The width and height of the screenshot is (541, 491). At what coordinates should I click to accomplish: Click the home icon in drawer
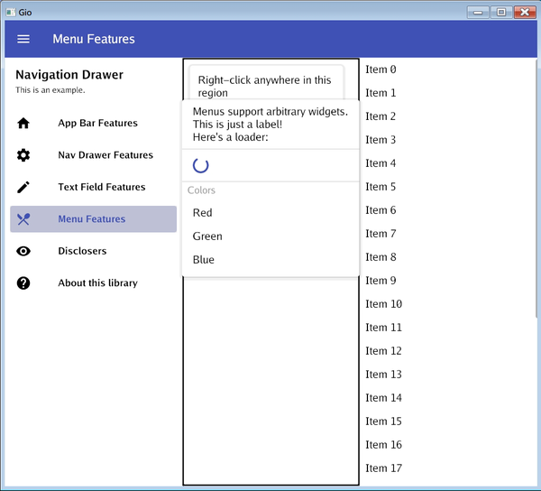(23, 124)
